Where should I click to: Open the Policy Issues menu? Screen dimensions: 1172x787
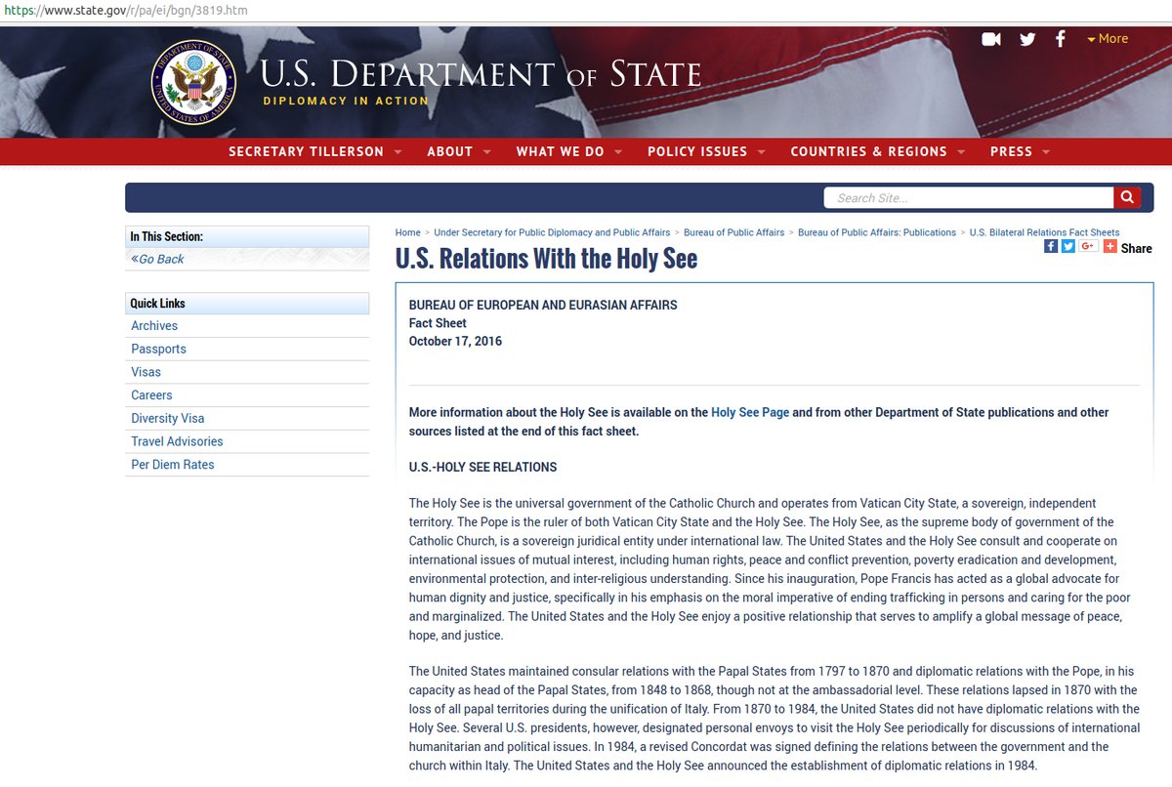(706, 151)
